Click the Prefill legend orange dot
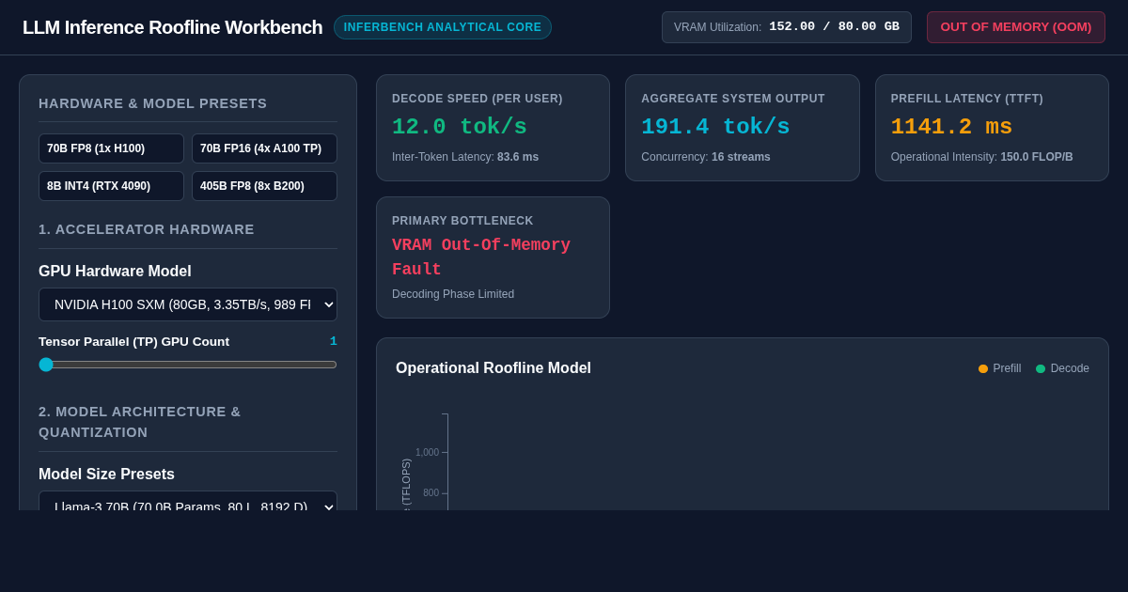This screenshot has width=1128, height=592. click(983, 368)
